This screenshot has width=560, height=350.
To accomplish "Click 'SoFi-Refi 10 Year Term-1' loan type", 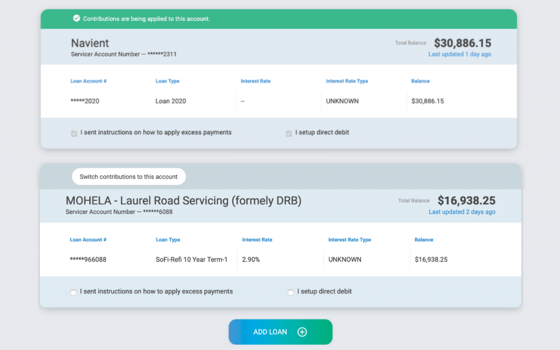I will [191, 260].
